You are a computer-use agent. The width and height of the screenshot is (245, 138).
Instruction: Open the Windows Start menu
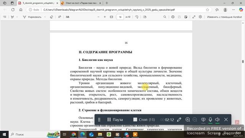point(4,135)
